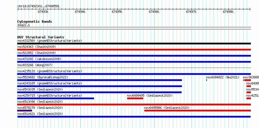The height and width of the screenshot is (128, 259).
Task: Click the short blue nsv4250715 variant bar
Action: click(x=56, y=98)
